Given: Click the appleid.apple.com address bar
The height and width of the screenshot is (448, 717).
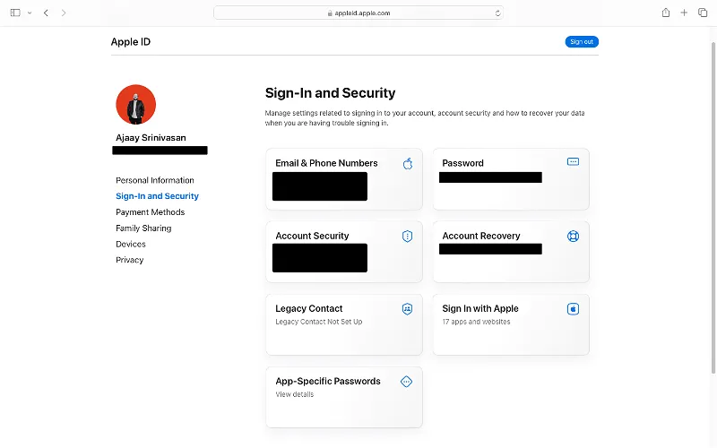Looking at the screenshot, I should point(358,13).
